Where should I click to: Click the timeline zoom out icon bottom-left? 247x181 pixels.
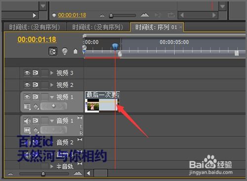pyautogui.click(x=10, y=174)
